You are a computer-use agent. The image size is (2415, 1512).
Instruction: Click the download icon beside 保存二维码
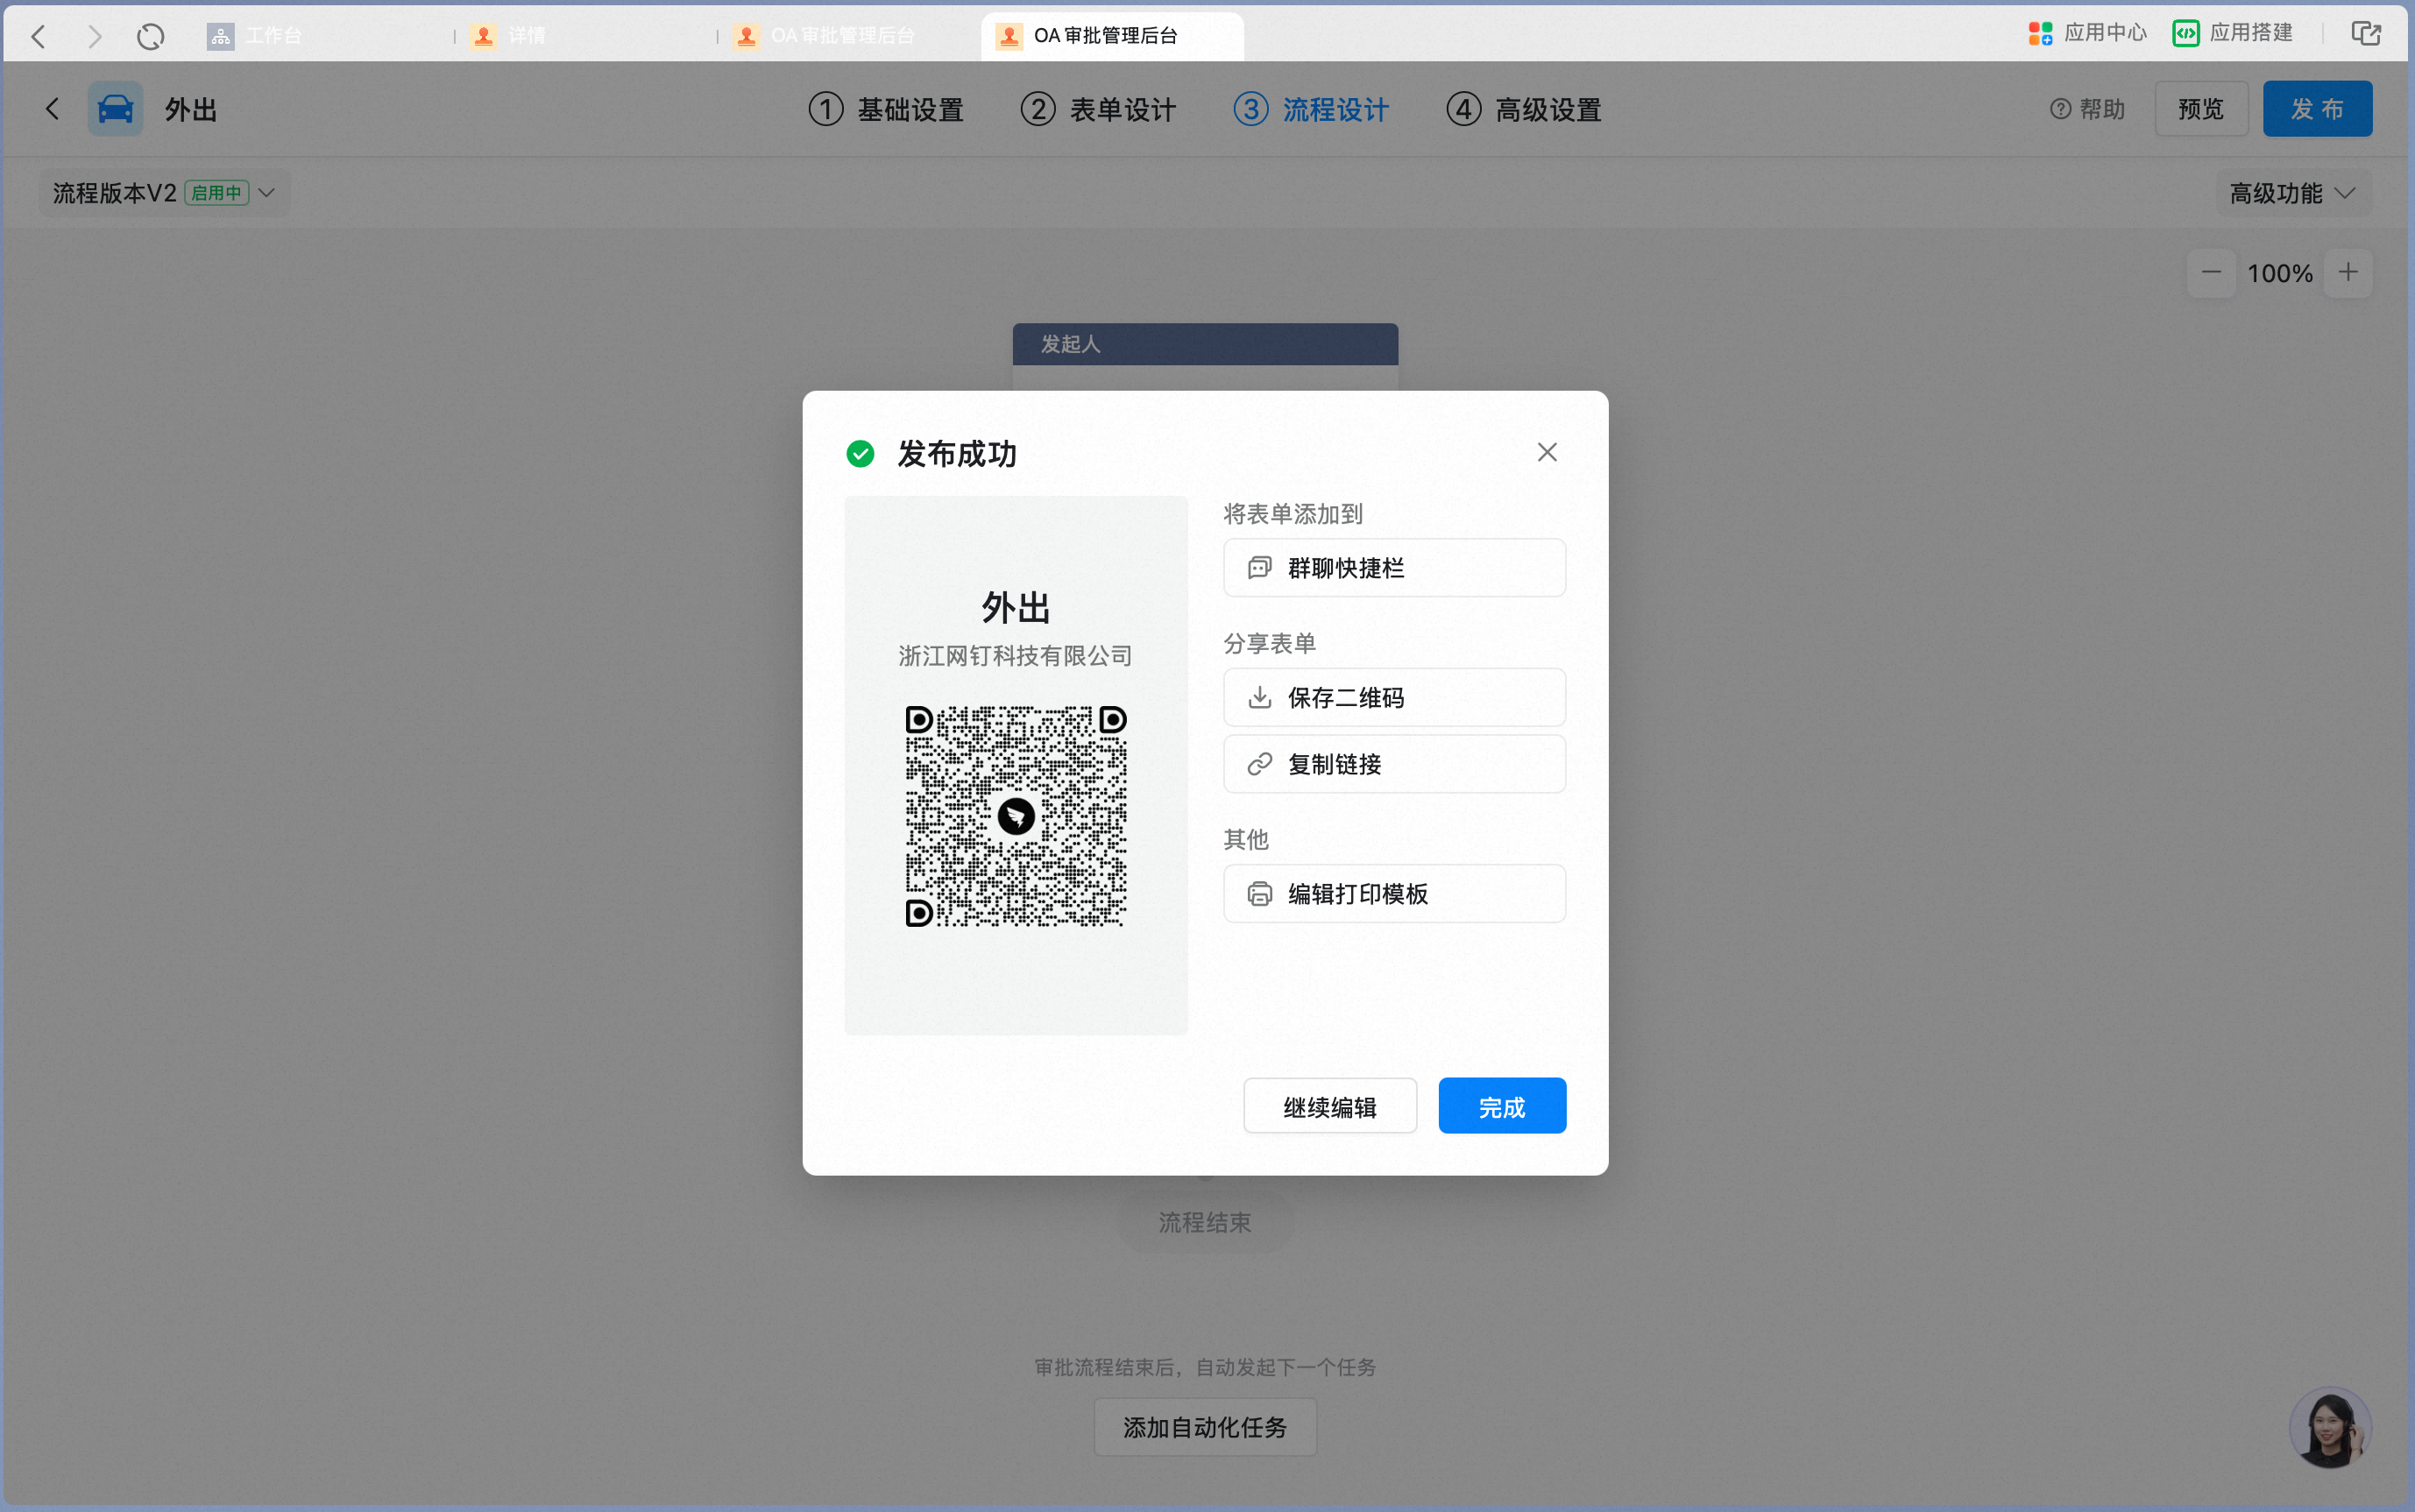point(1260,697)
